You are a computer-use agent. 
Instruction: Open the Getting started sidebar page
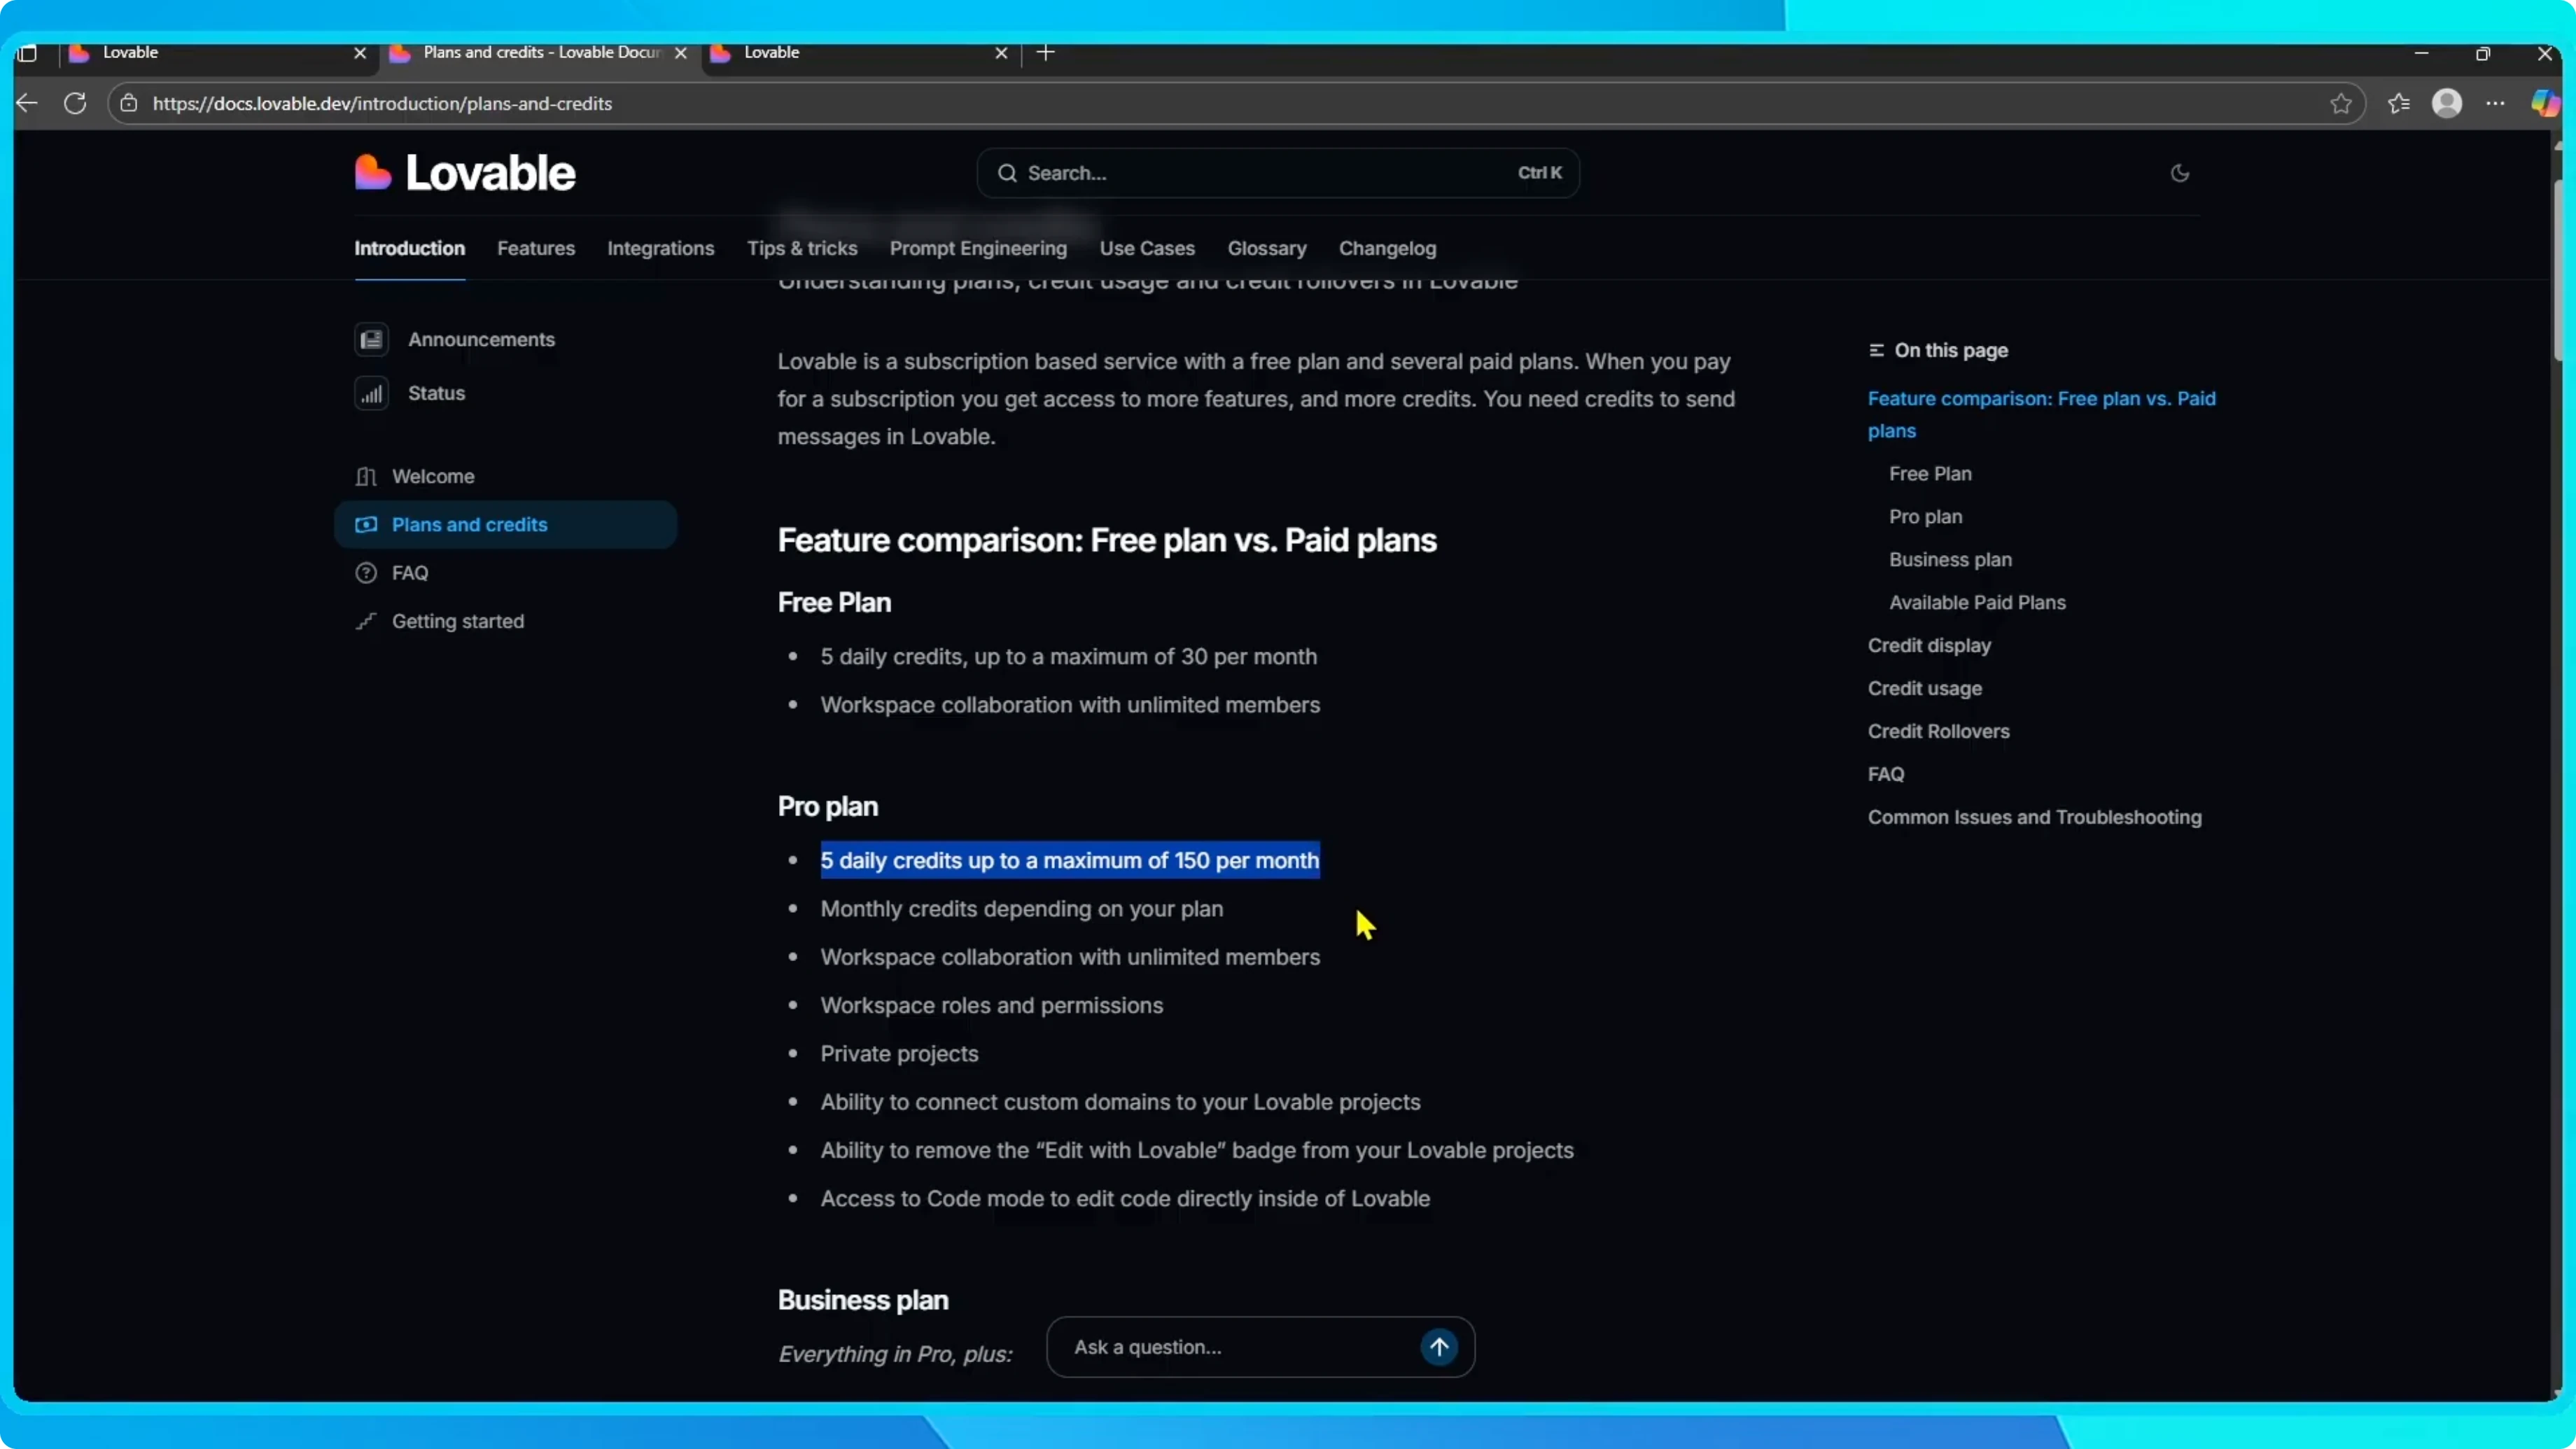tap(458, 621)
